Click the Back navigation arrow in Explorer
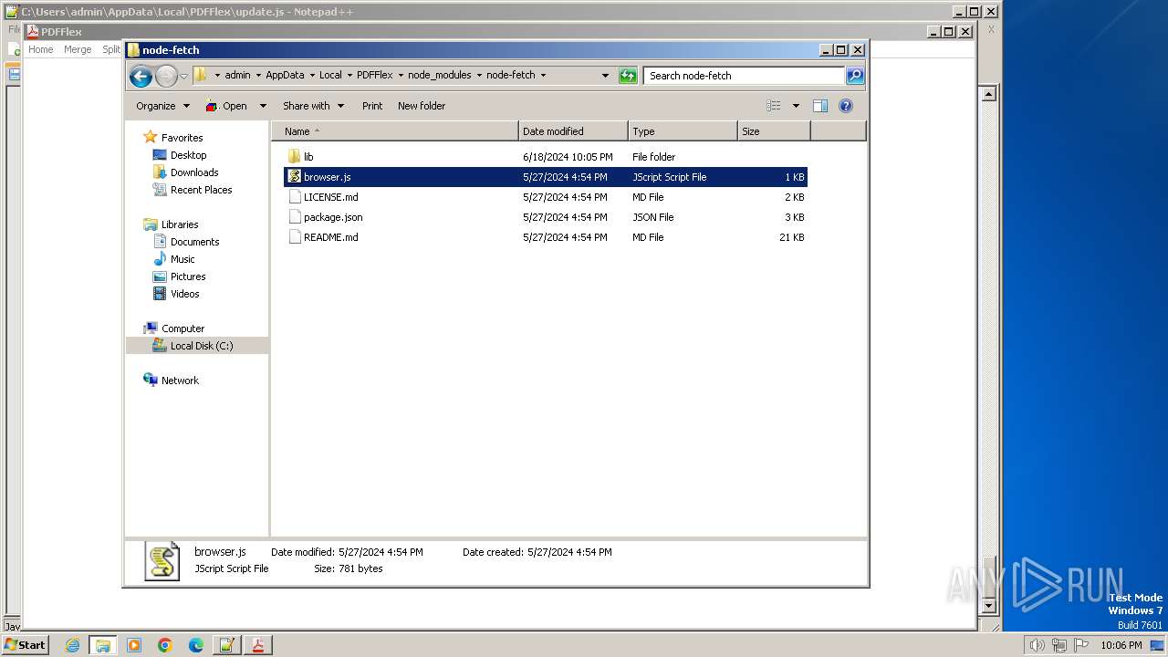This screenshot has height=657, width=1168. tap(141, 76)
